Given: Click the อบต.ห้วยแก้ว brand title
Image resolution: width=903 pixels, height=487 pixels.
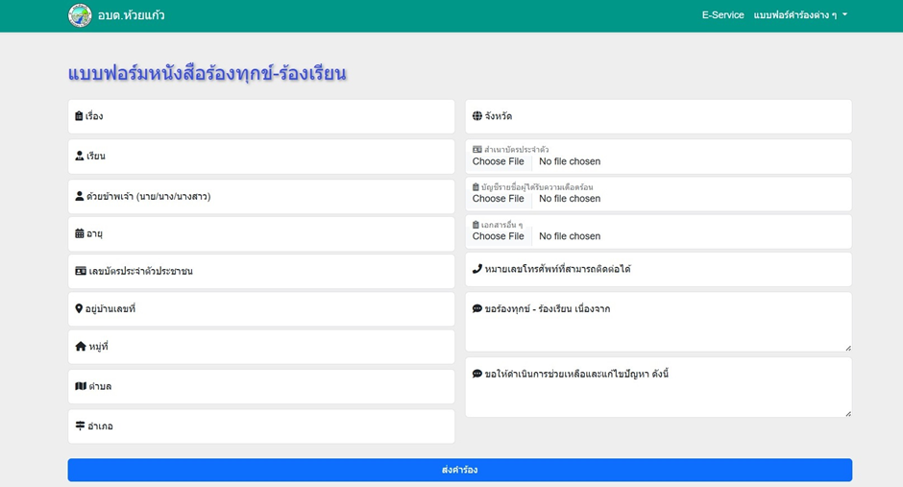Looking at the screenshot, I should pyautogui.click(x=131, y=15).
